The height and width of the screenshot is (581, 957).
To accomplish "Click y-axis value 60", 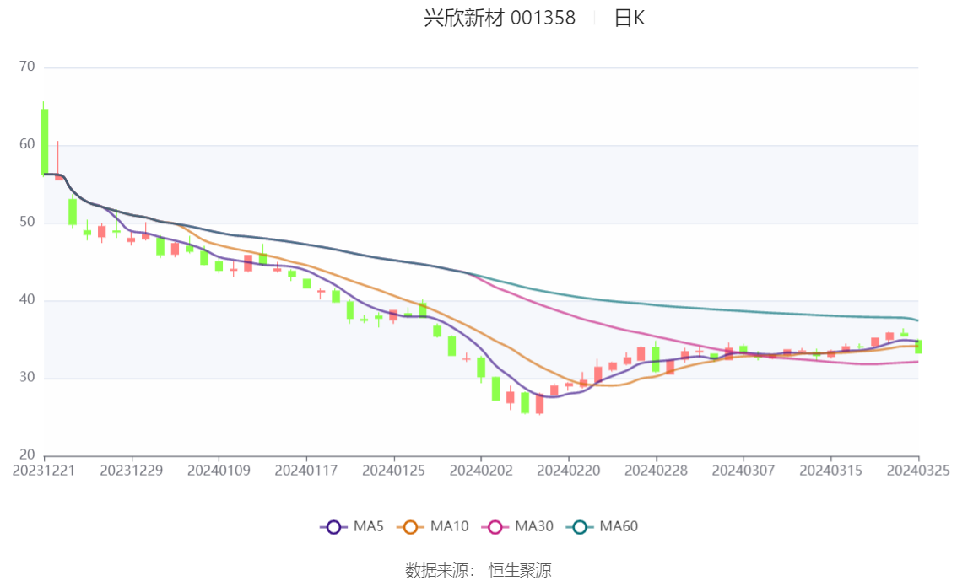I will [27, 144].
